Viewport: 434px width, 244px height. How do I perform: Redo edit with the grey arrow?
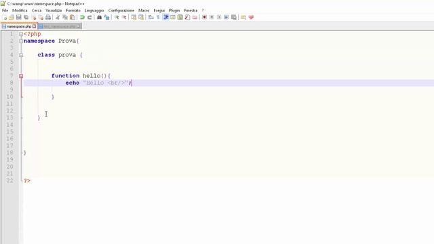pyautogui.click(x=90, y=17)
